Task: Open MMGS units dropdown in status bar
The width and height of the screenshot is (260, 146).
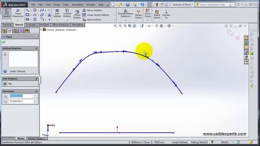Action: click(233, 142)
